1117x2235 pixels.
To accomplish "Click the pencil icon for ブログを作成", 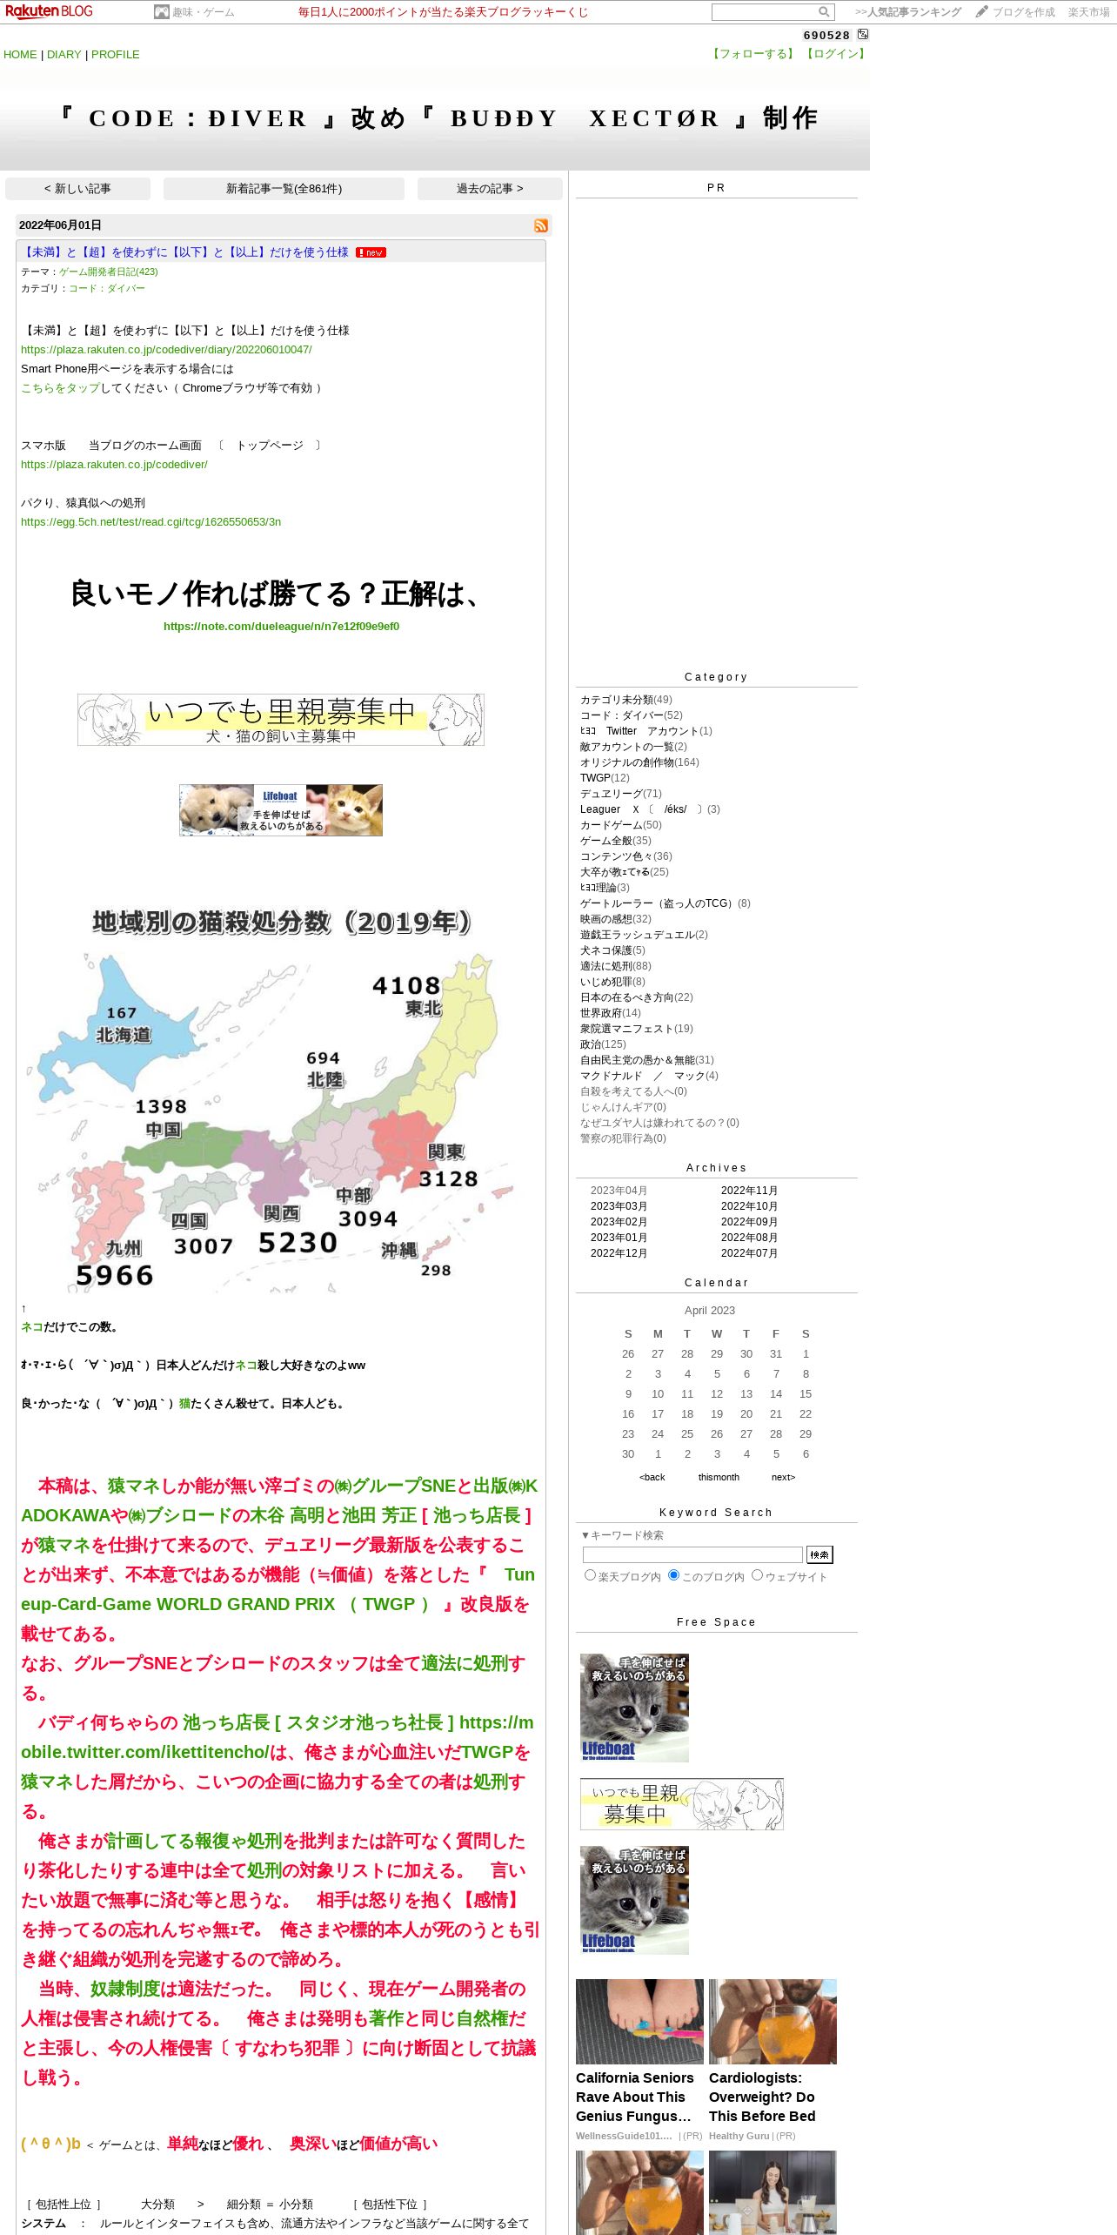I will 981,11.
